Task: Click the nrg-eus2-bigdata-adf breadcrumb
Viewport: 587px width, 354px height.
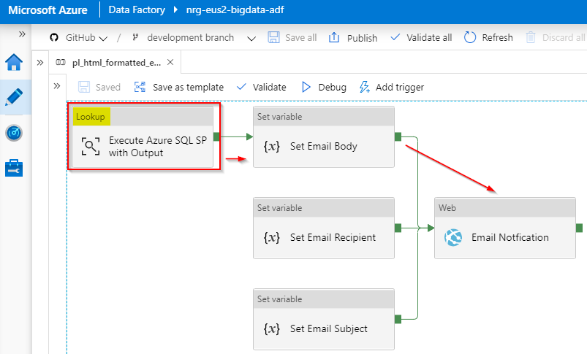Action: (x=235, y=9)
